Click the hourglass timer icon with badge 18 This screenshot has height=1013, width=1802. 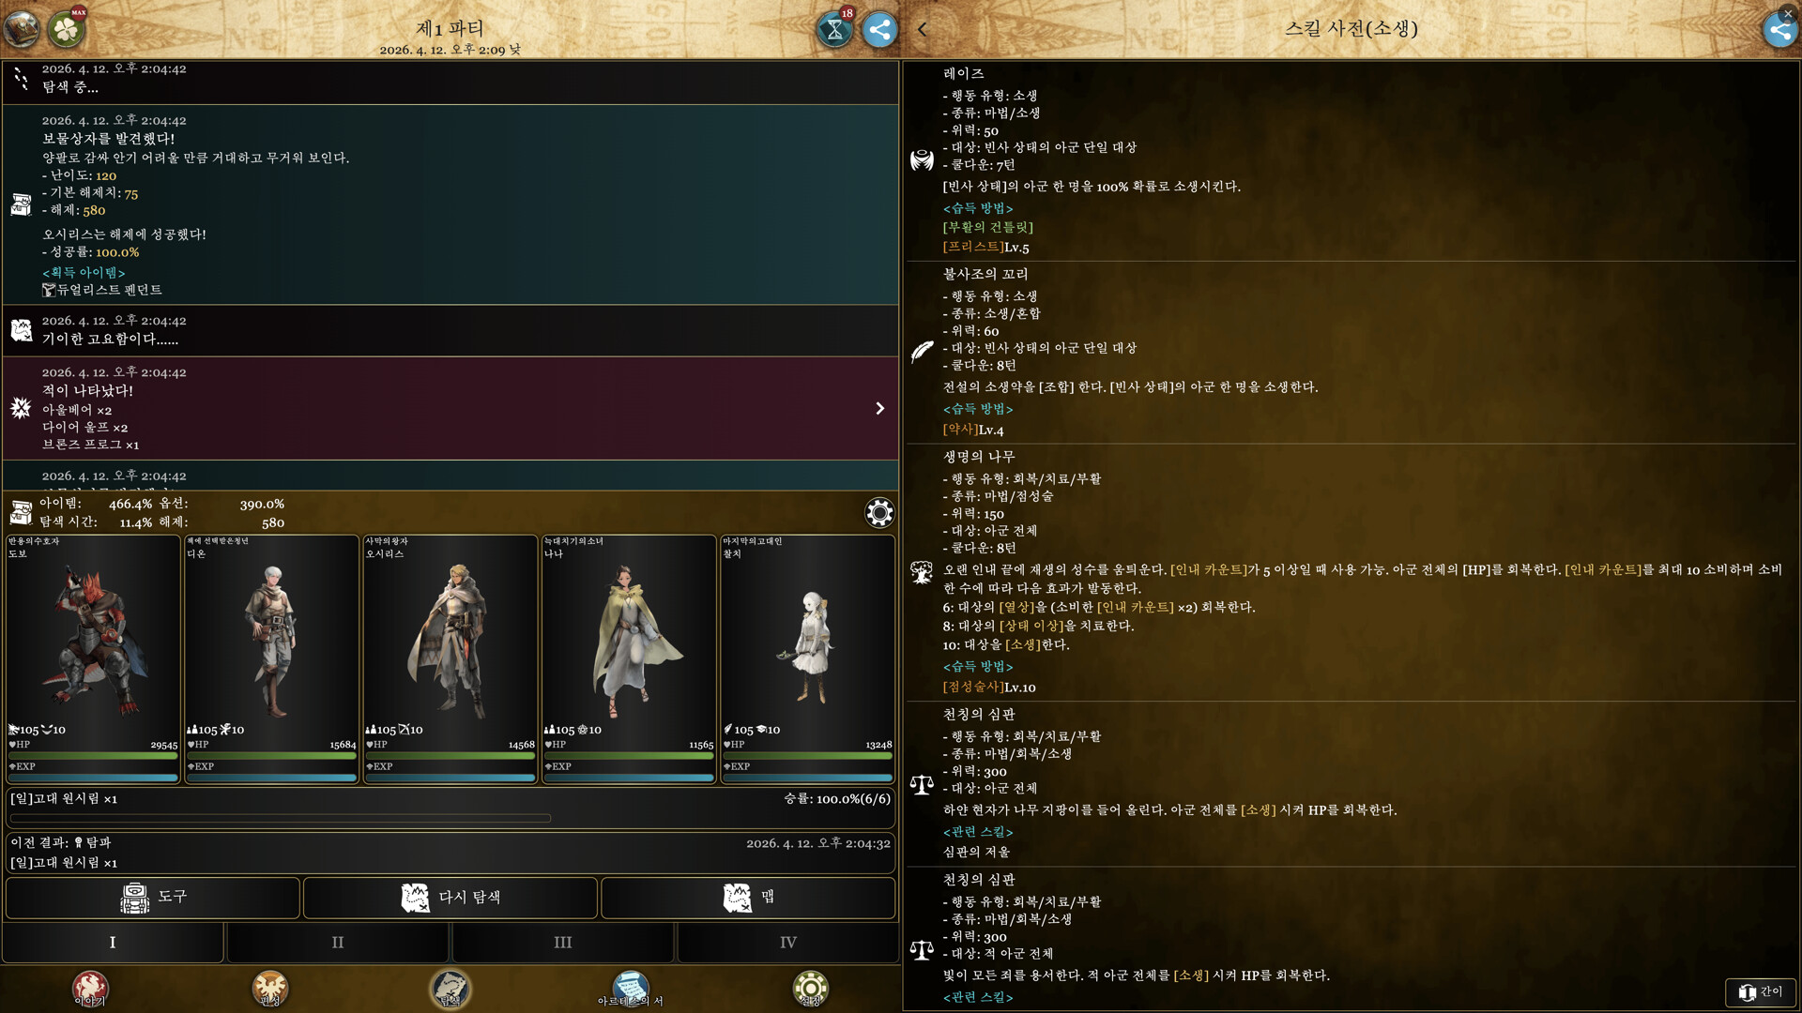pos(833,30)
